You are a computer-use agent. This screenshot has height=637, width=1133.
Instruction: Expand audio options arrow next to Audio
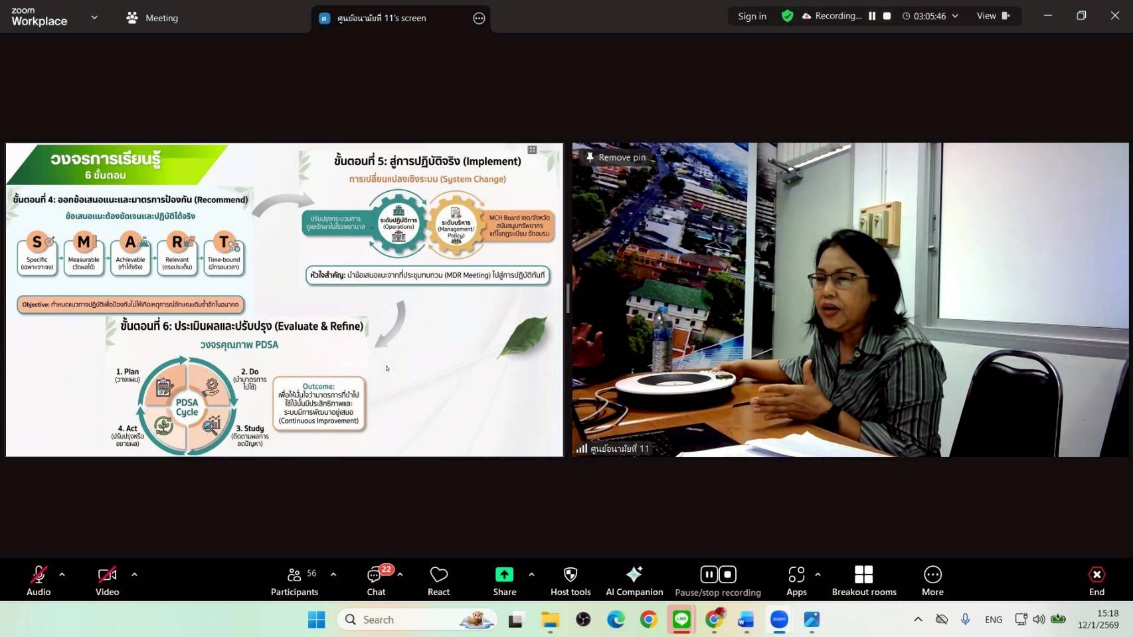(62, 575)
